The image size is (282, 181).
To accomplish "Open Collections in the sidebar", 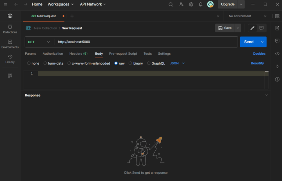I will [10, 29].
